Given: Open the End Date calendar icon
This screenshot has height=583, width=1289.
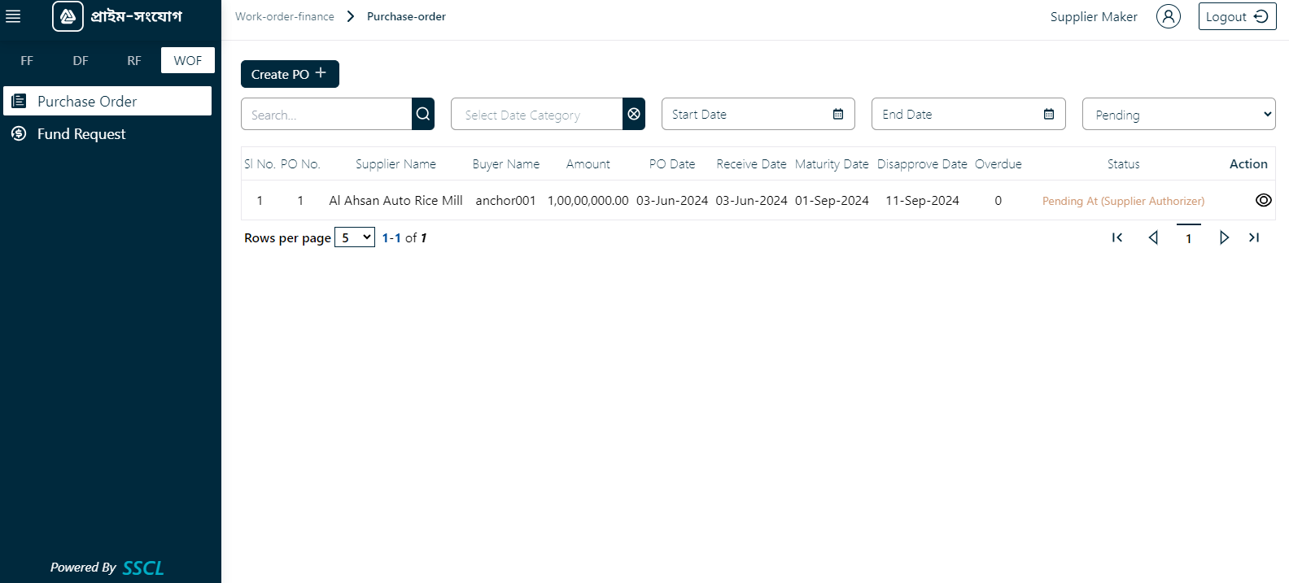Looking at the screenshot, I should click(1049, 115).
